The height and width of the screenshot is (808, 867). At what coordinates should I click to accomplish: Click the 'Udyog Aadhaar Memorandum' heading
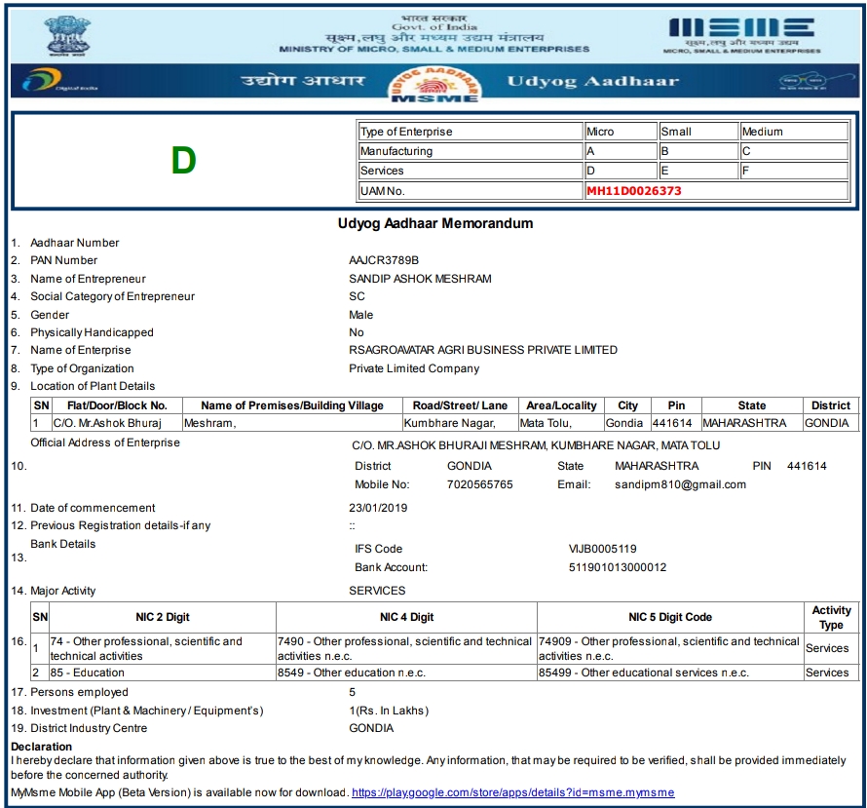[x=434, y=223]
